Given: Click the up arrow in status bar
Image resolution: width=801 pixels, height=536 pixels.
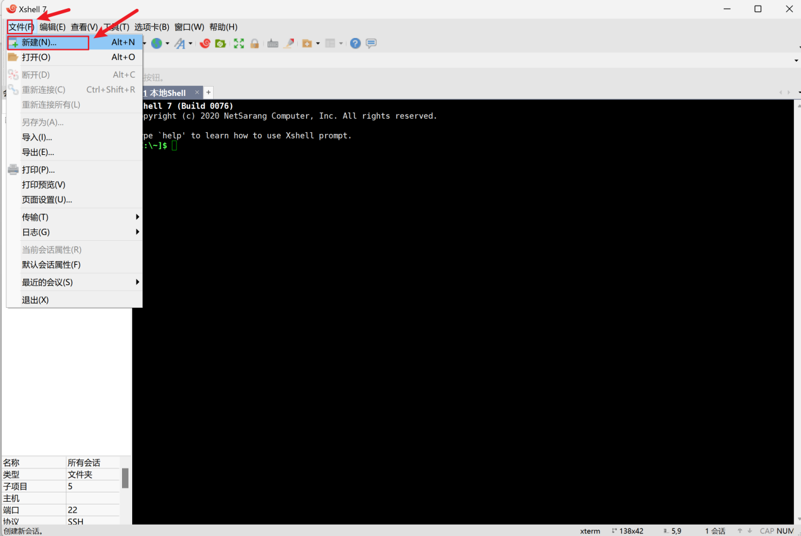Looking at the screenshot, I should point(740,531).
